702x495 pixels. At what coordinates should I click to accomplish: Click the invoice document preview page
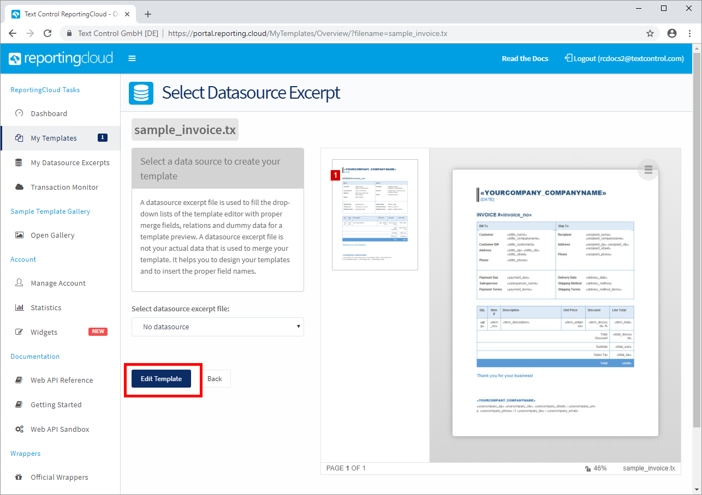pos(555,303)
